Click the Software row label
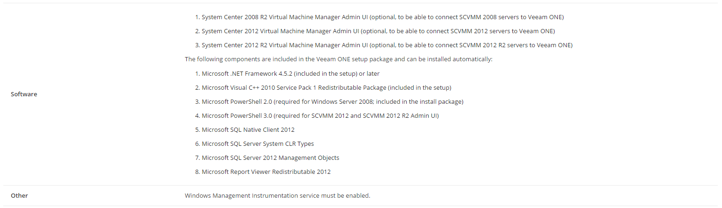Screen dimensions: 722x208 click(24, 94)
